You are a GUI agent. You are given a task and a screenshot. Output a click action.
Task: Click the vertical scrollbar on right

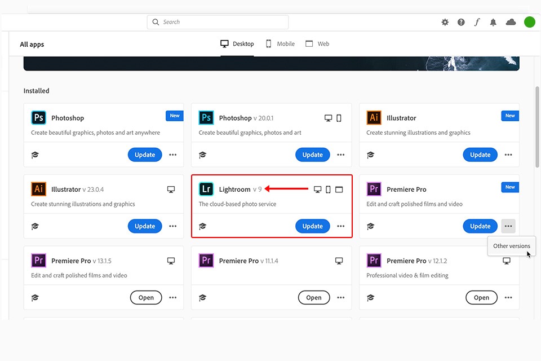tap(537, 127)
